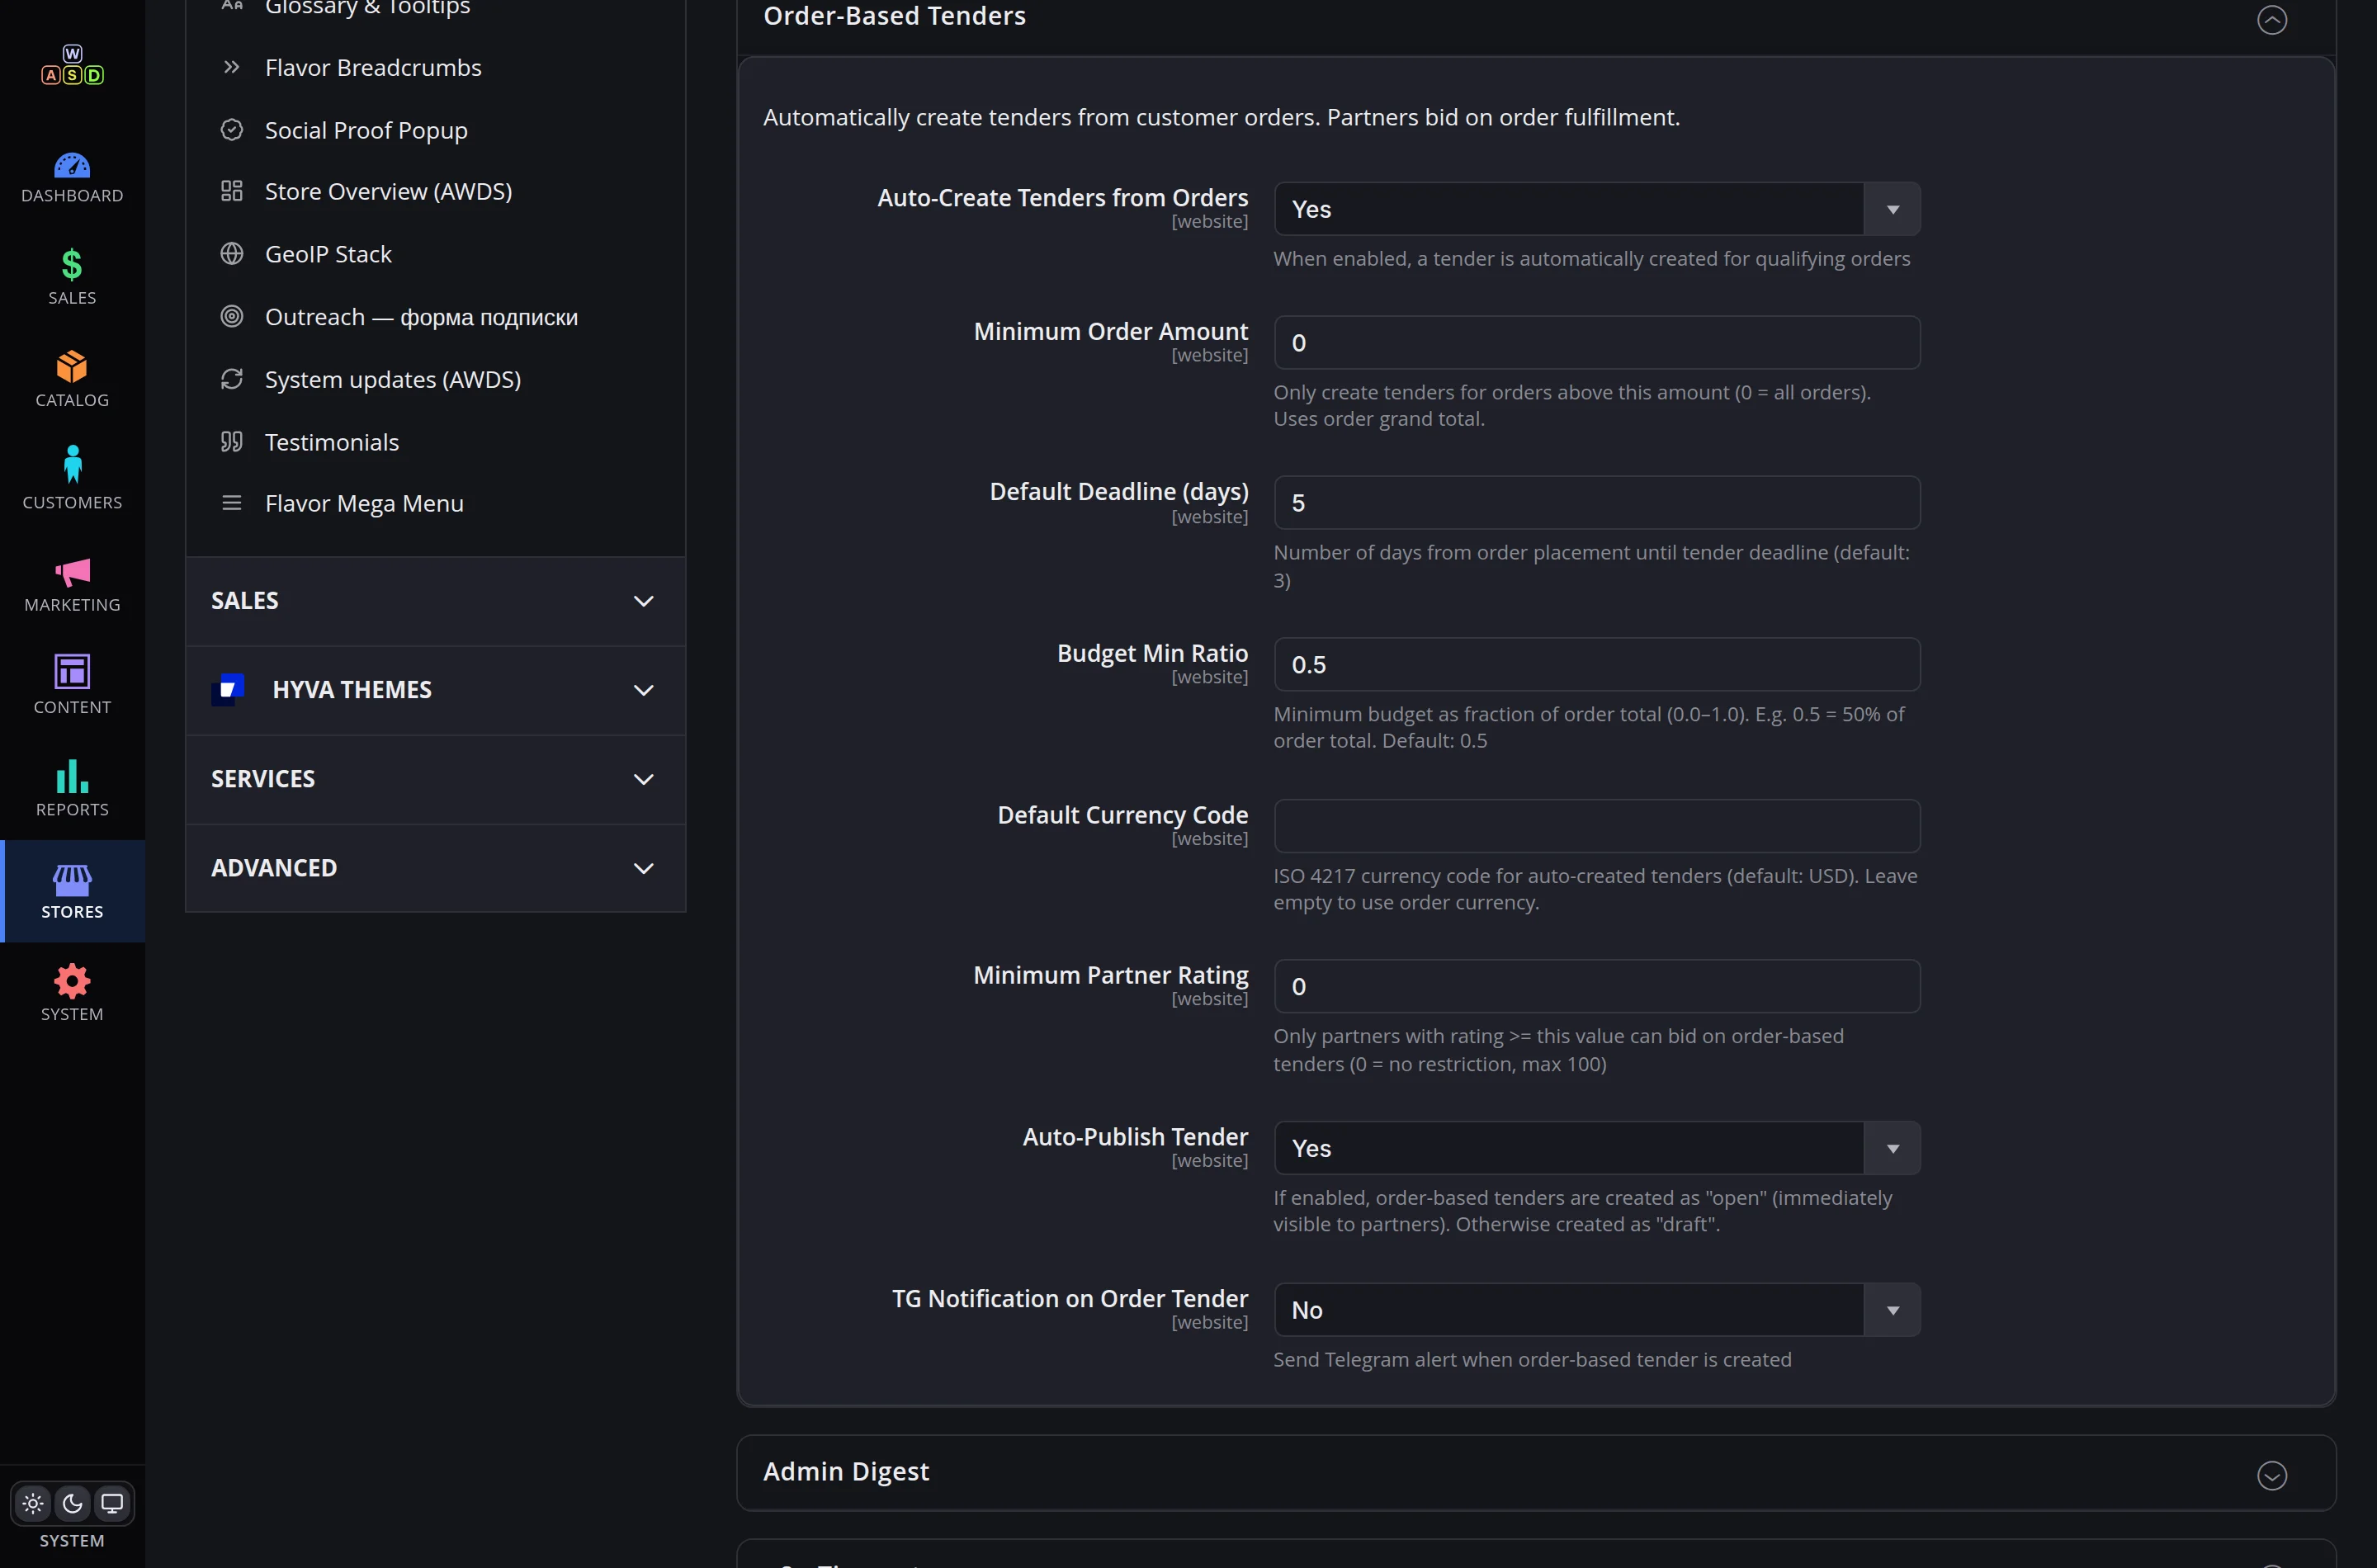This screenshot has height=1568, width=2377.
Task: Click the Hyva Themes logo icon
Action: pos(228,690)
